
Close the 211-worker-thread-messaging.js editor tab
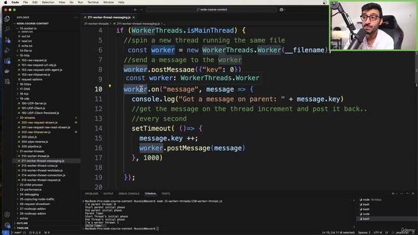[133, 18]
